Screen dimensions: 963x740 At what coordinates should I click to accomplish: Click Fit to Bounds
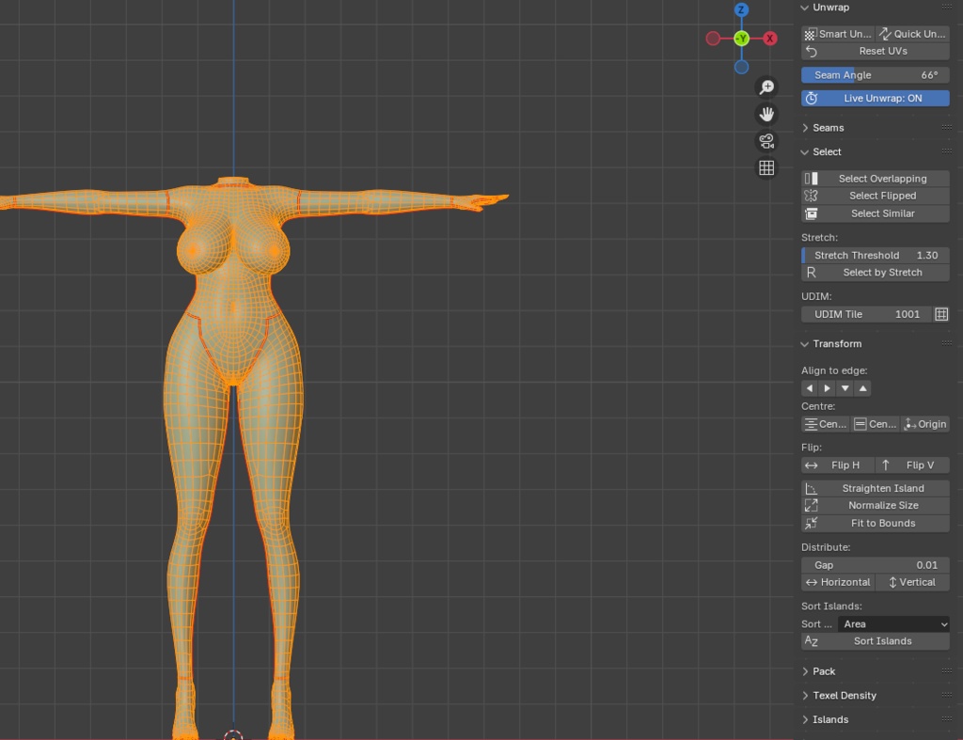pyautogui.click(x=876, y=523)
